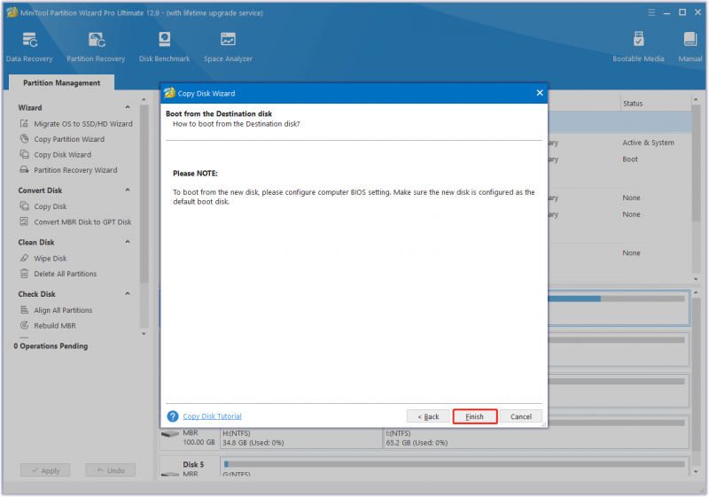Open the Manual
The width and height of the screenshot is (709, 497).
(x=690, y=47)
